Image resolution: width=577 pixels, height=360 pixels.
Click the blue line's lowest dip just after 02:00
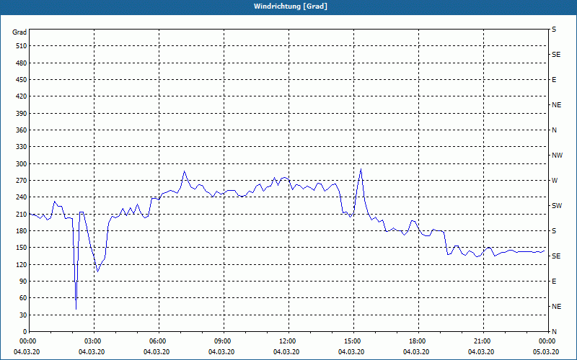click(x=76, y=309)
